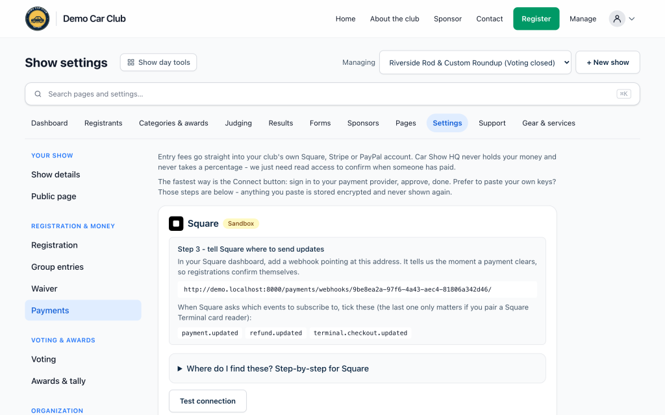Click the Demo Car Club title
Screen dimensions: 665x415
click(x=94, y=19)
